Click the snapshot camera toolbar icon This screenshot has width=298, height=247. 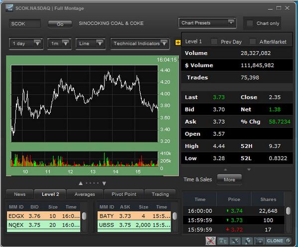pos(259,241)
